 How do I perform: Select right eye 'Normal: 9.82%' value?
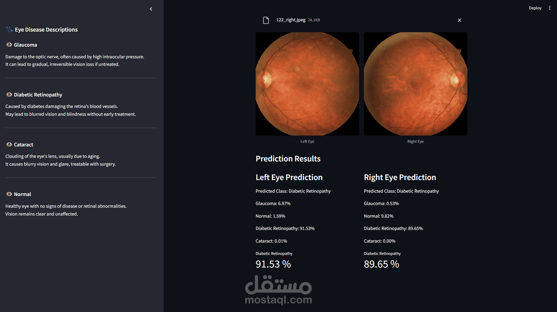pyautogui.click(x=379, y=216)
